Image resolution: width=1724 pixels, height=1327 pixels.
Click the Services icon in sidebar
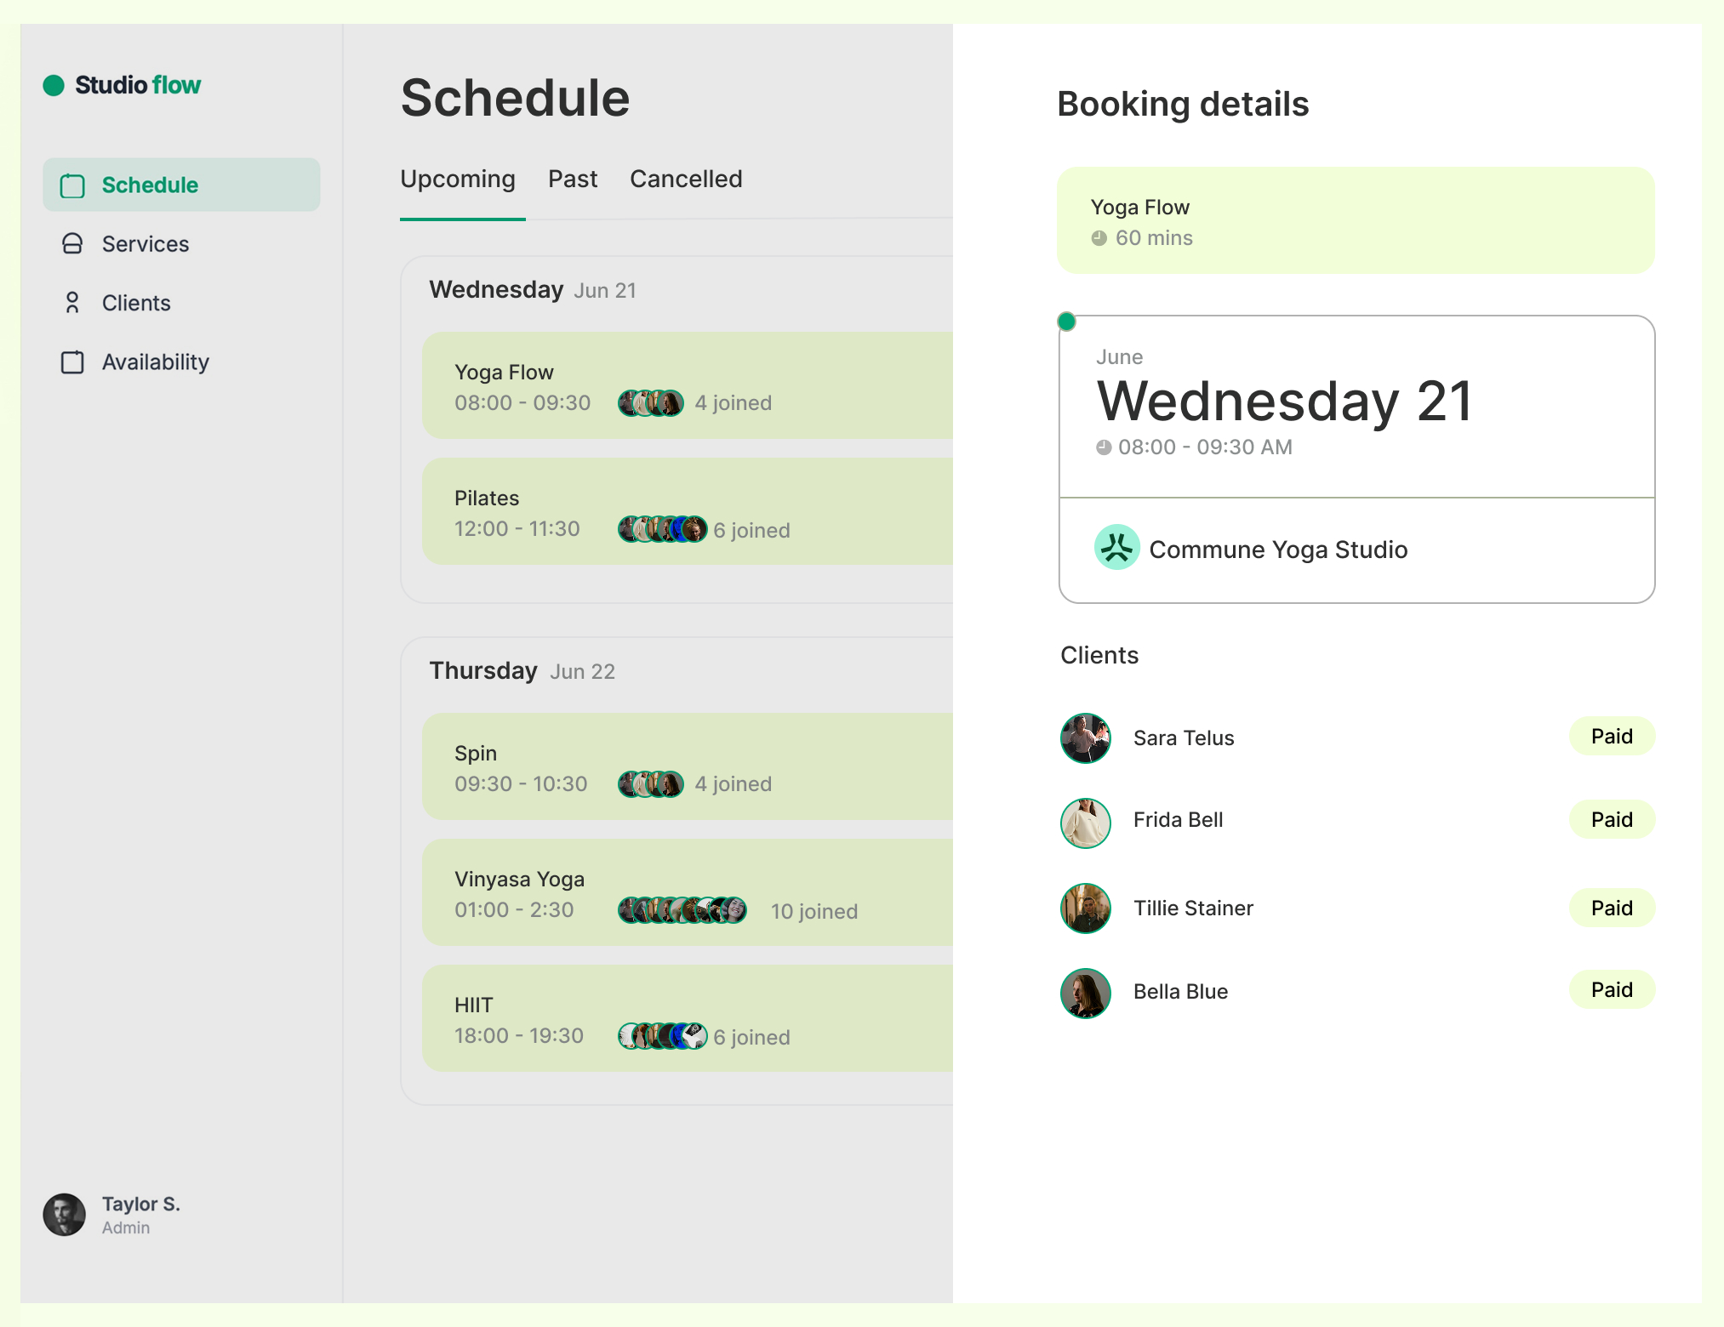(x=72, y=244)
